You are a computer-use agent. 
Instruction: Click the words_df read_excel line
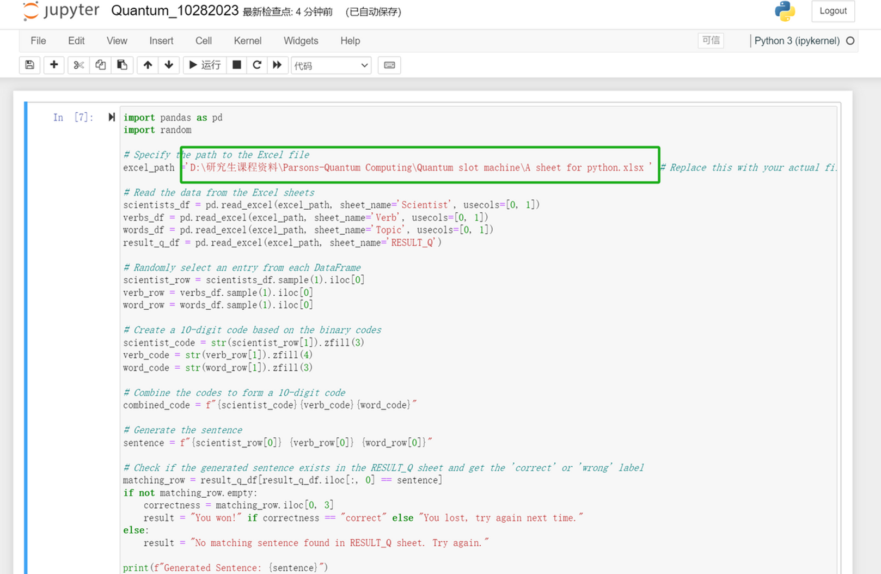coord(308,230)
